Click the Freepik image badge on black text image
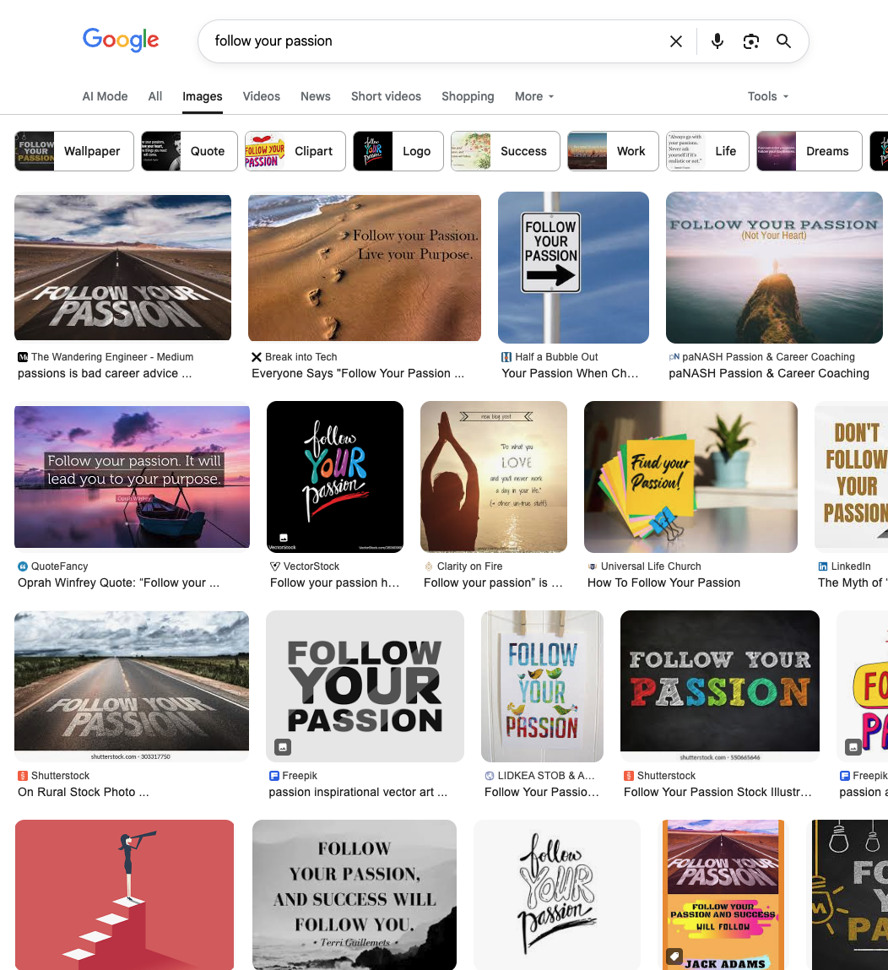The height and width of the screenshot is (970, 888). pyautogui.click(x=283, y=747)
